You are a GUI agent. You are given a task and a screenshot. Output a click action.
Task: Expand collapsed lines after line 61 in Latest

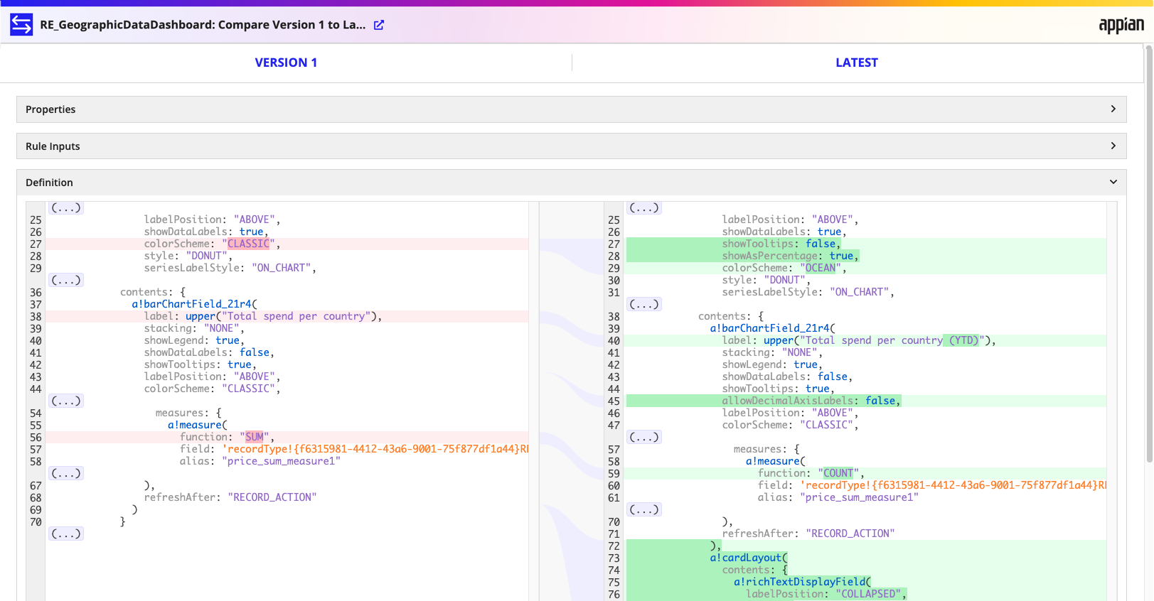click(644, 510)
